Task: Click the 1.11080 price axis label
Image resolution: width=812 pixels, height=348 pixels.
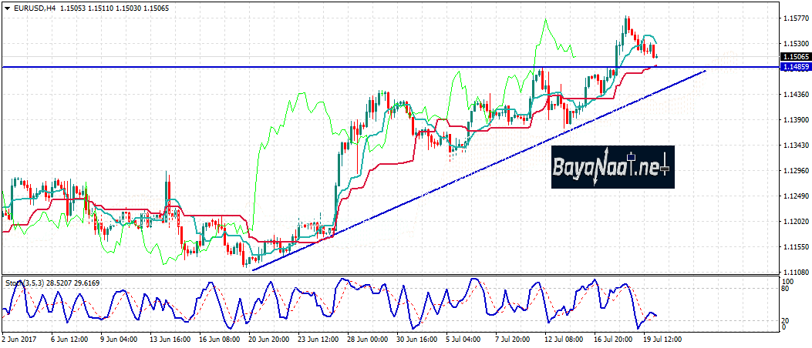Action: tap(794, 273)
